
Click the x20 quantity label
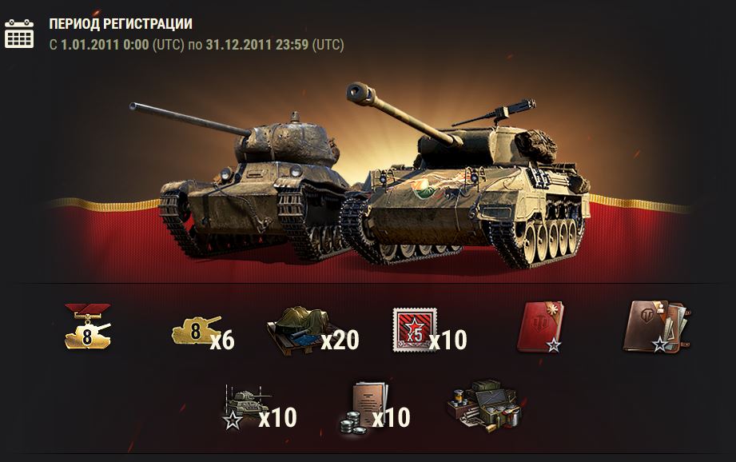click(x=340, y=341)
